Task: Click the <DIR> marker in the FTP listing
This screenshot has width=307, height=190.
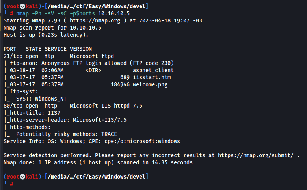Action: point(93,71)
